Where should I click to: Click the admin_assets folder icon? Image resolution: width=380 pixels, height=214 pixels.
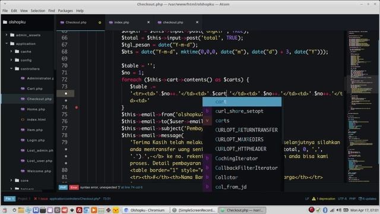point(12,35)
